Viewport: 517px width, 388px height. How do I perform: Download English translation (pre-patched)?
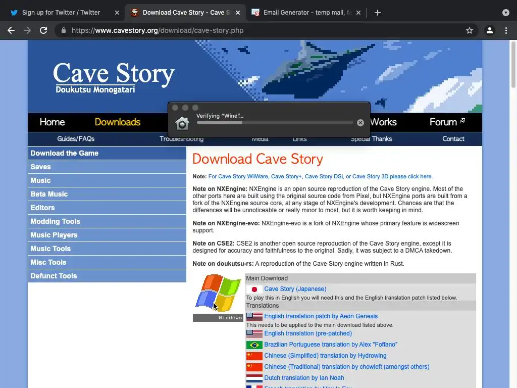(308, 333)
